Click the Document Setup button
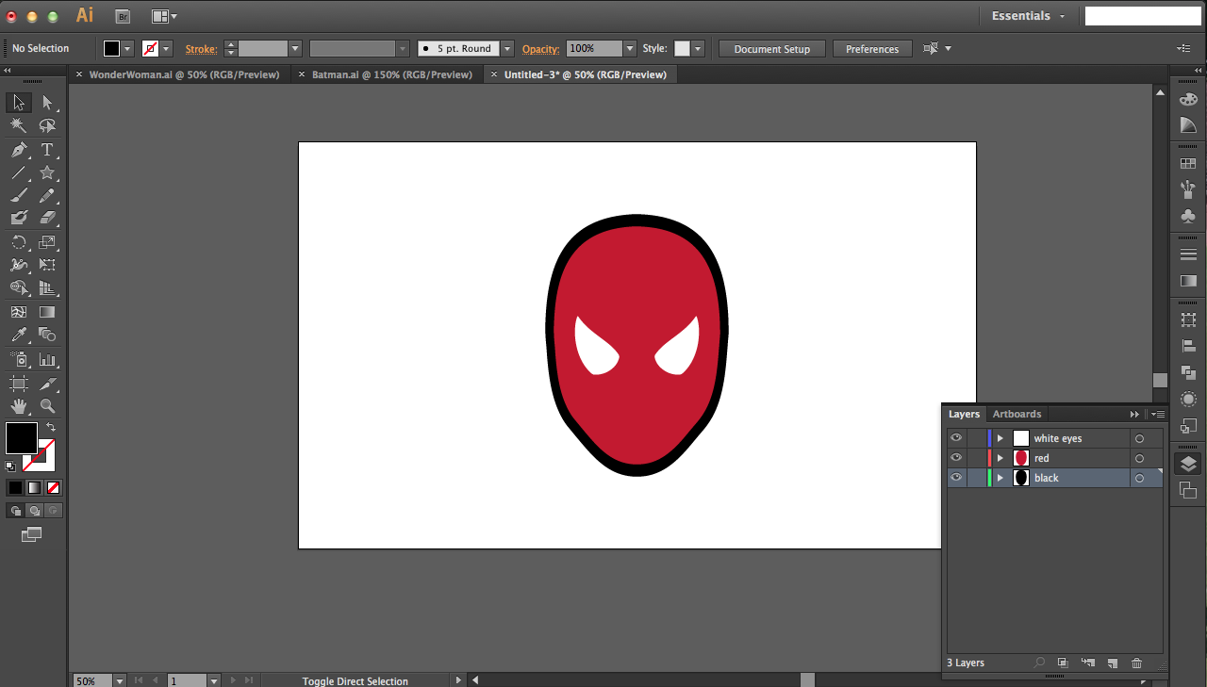 771,49
